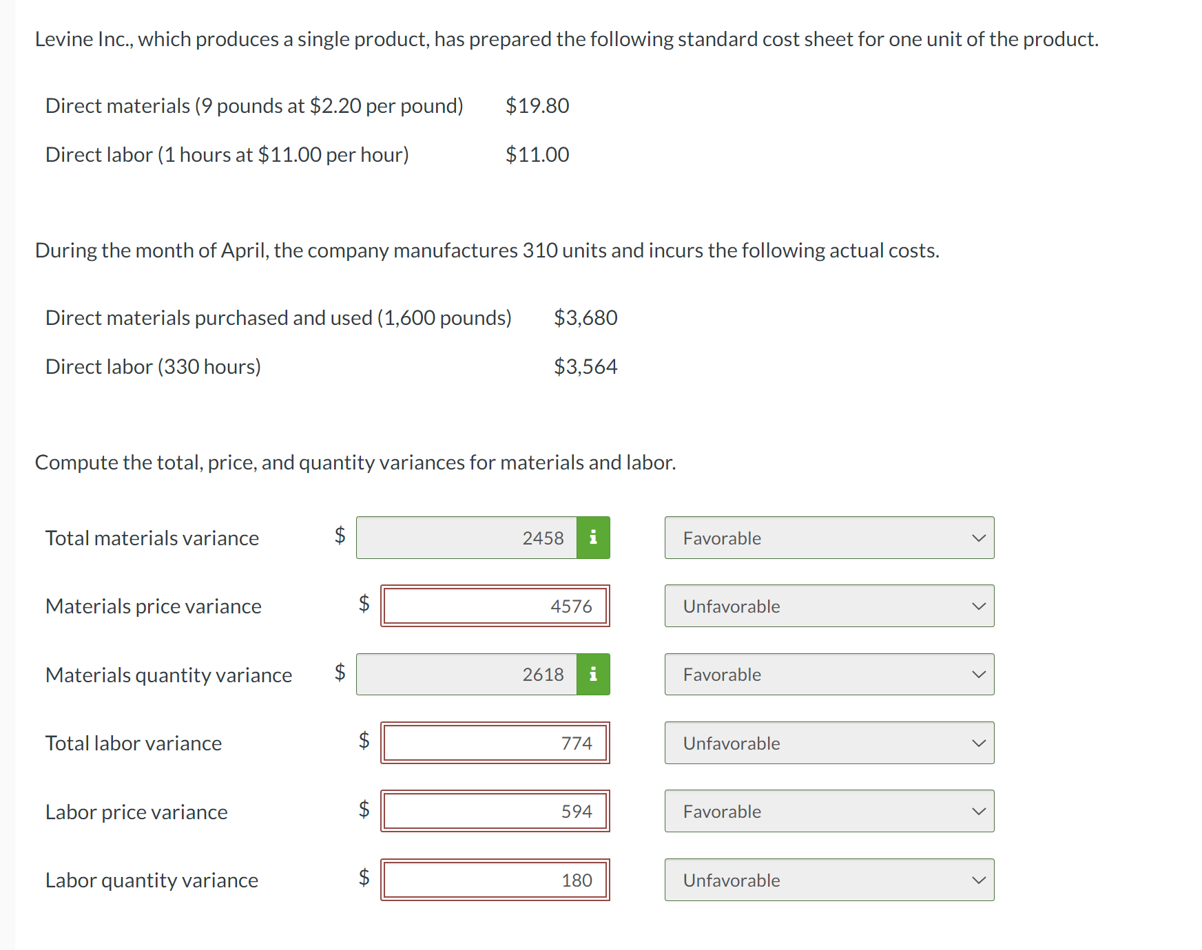Open the total labor variance favorability dropdown
The height and width of the screenshot is (950, 1202).
pos(829,743)
